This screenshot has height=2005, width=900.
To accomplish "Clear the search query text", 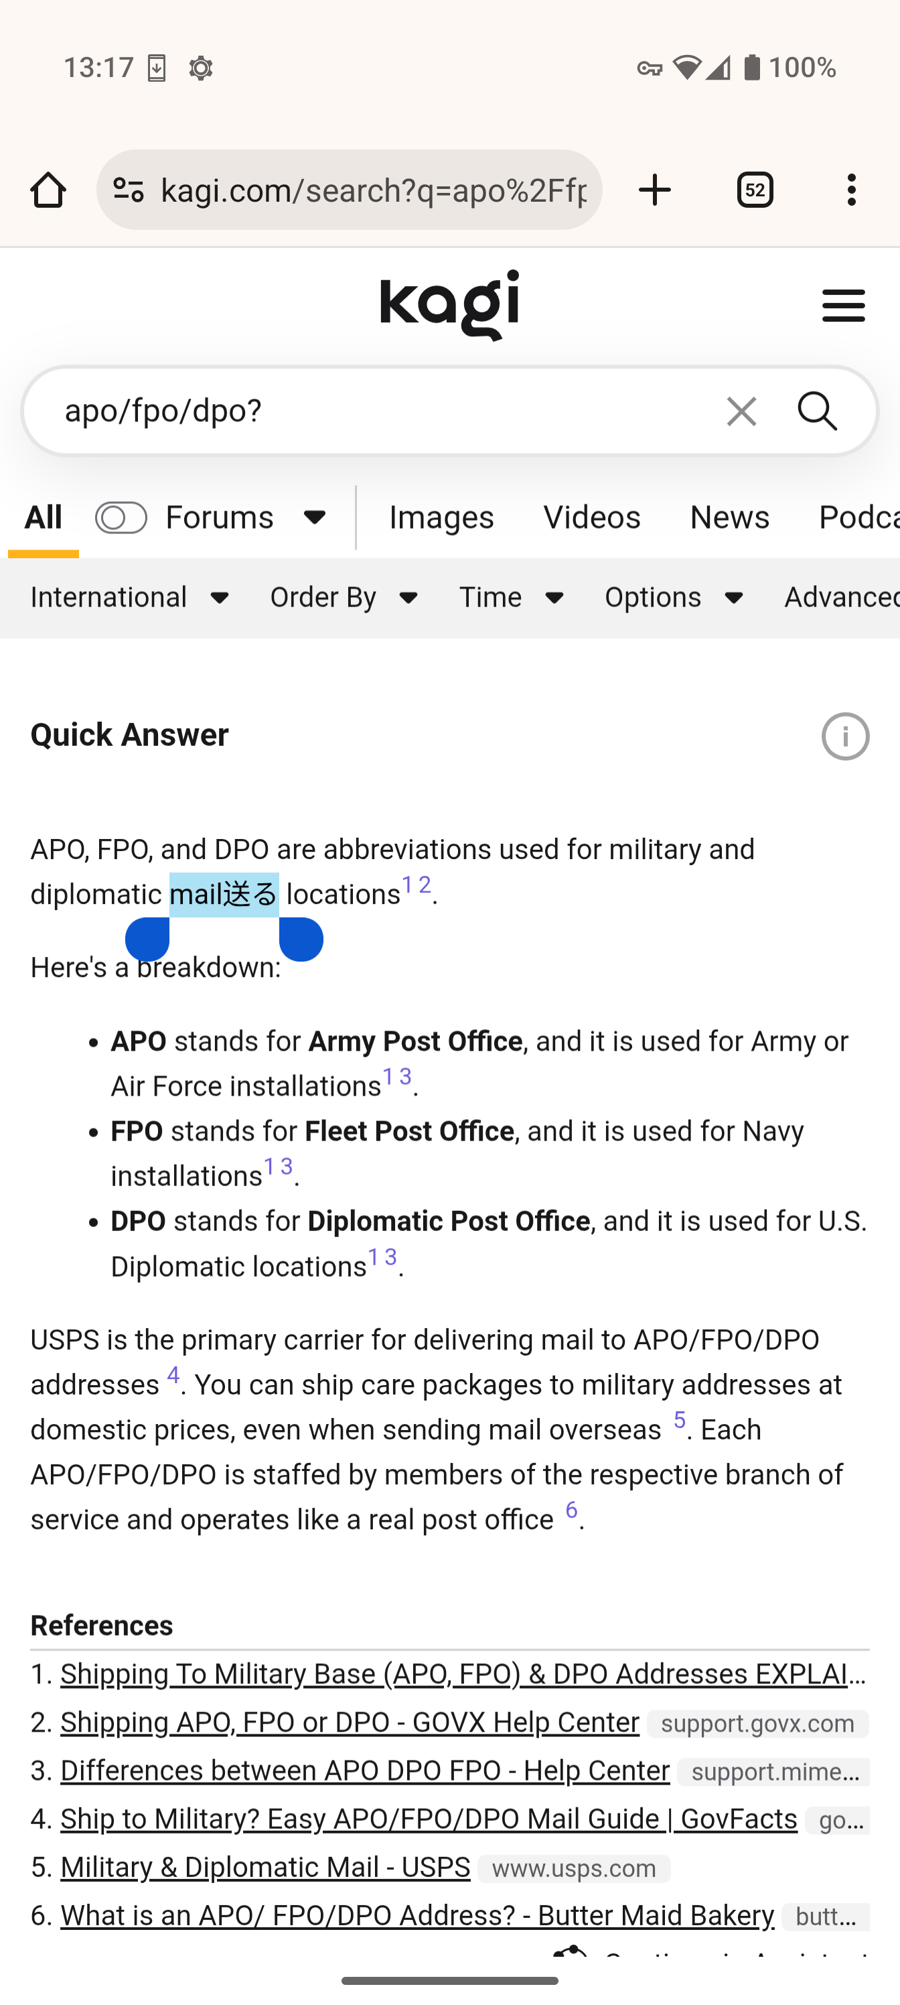I will click(x=741, y=411).
